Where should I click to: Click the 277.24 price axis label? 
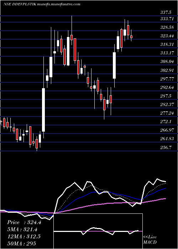click(x=167, y=113)
